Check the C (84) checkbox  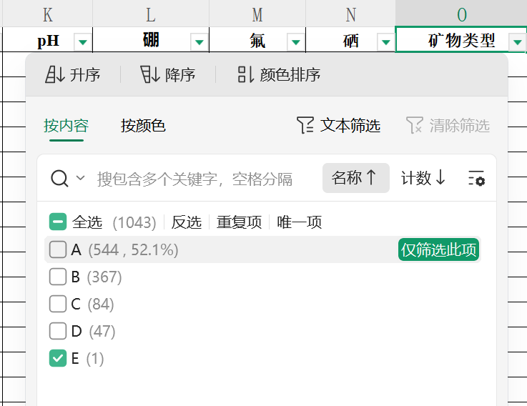pos(57,304)
